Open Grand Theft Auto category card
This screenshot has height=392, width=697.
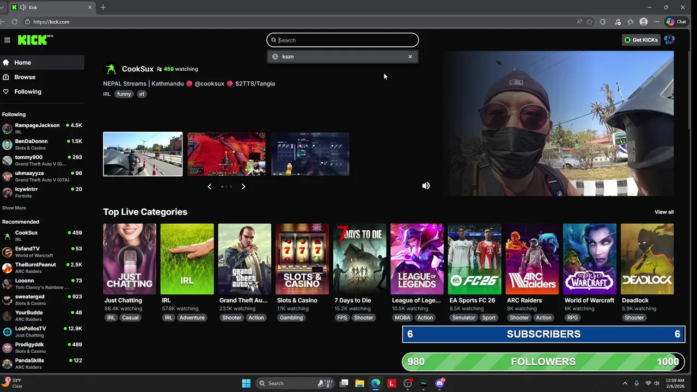point(244,259)
